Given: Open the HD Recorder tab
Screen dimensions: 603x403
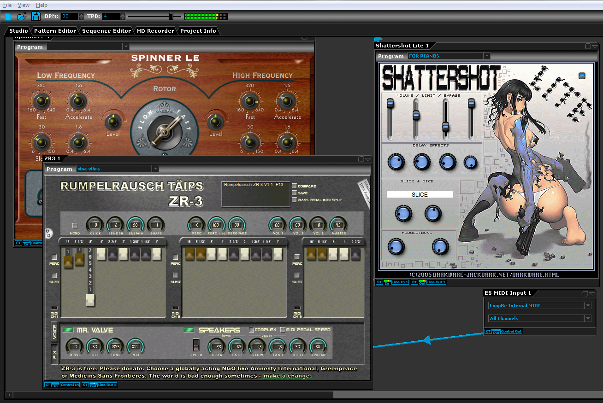Looking at the screenshot, I should tap(155, 31).
